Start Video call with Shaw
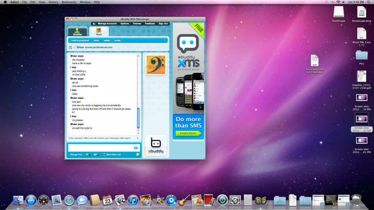 pyautogui.click(x=112, y=155)
